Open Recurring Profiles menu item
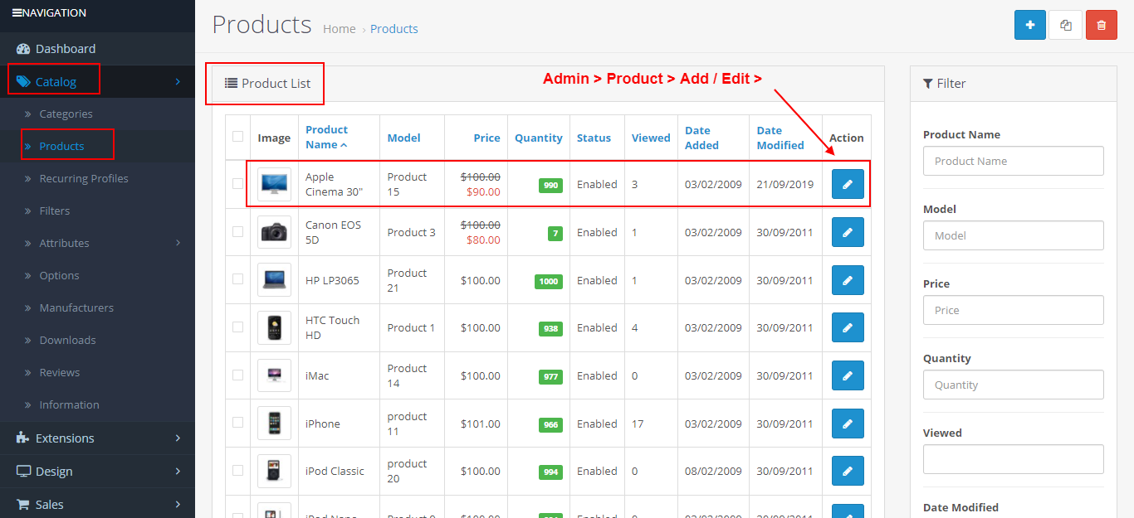Viewport: 1134px width, 518px height. [84, 178]
